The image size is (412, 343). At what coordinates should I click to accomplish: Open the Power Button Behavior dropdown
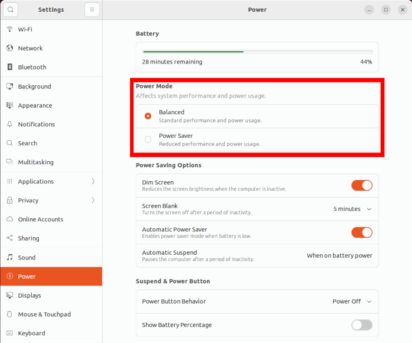(x=352, y=301)
